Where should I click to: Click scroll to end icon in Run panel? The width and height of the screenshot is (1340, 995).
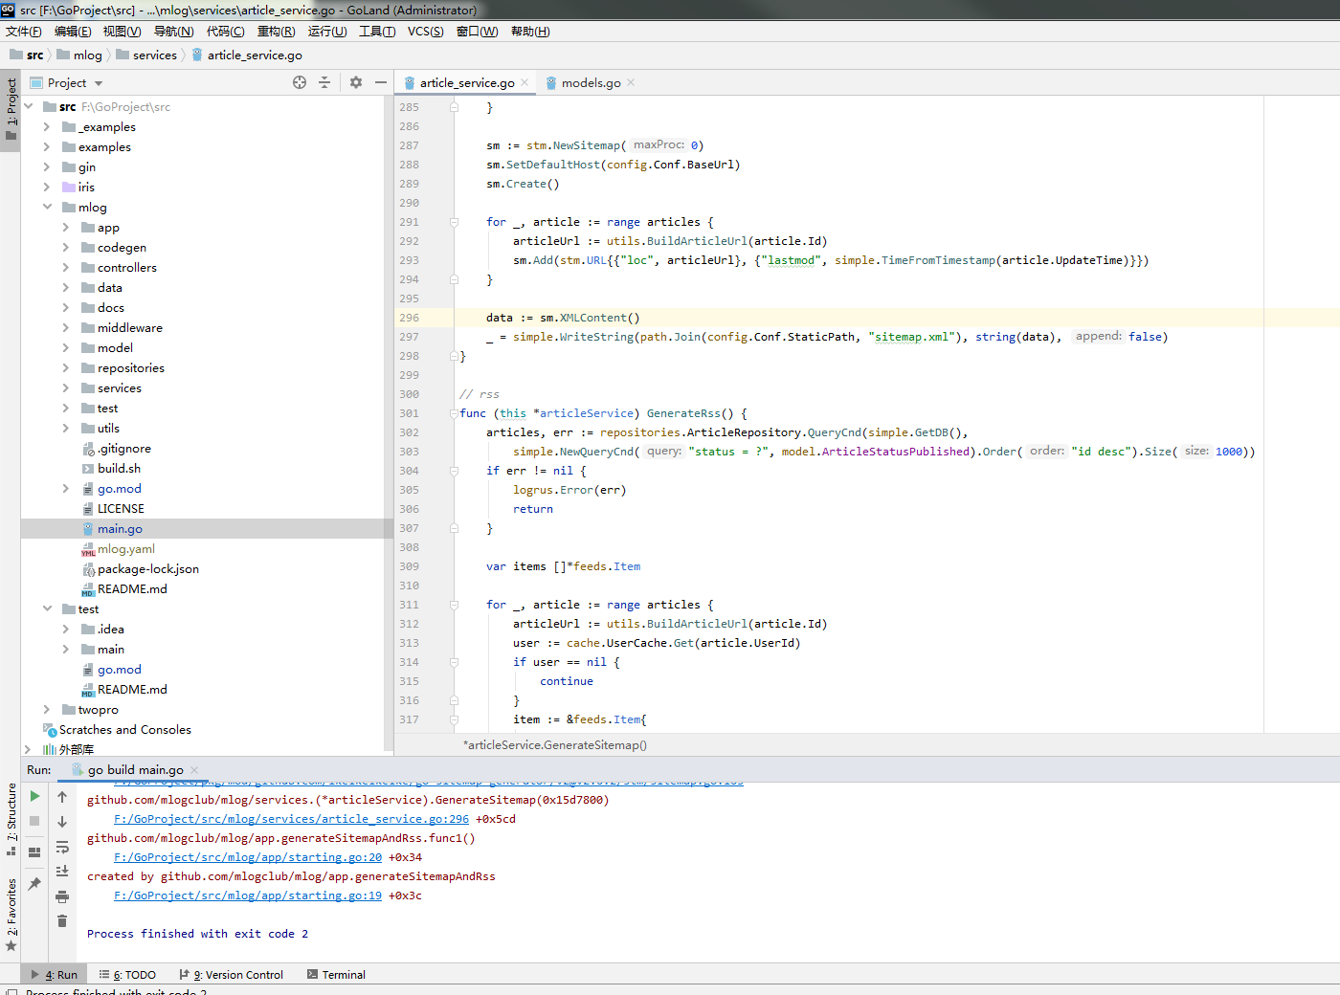[62, 872]
